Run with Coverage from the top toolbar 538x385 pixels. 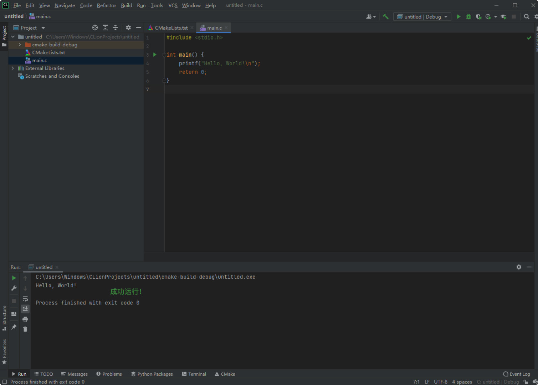pos(478,17)
